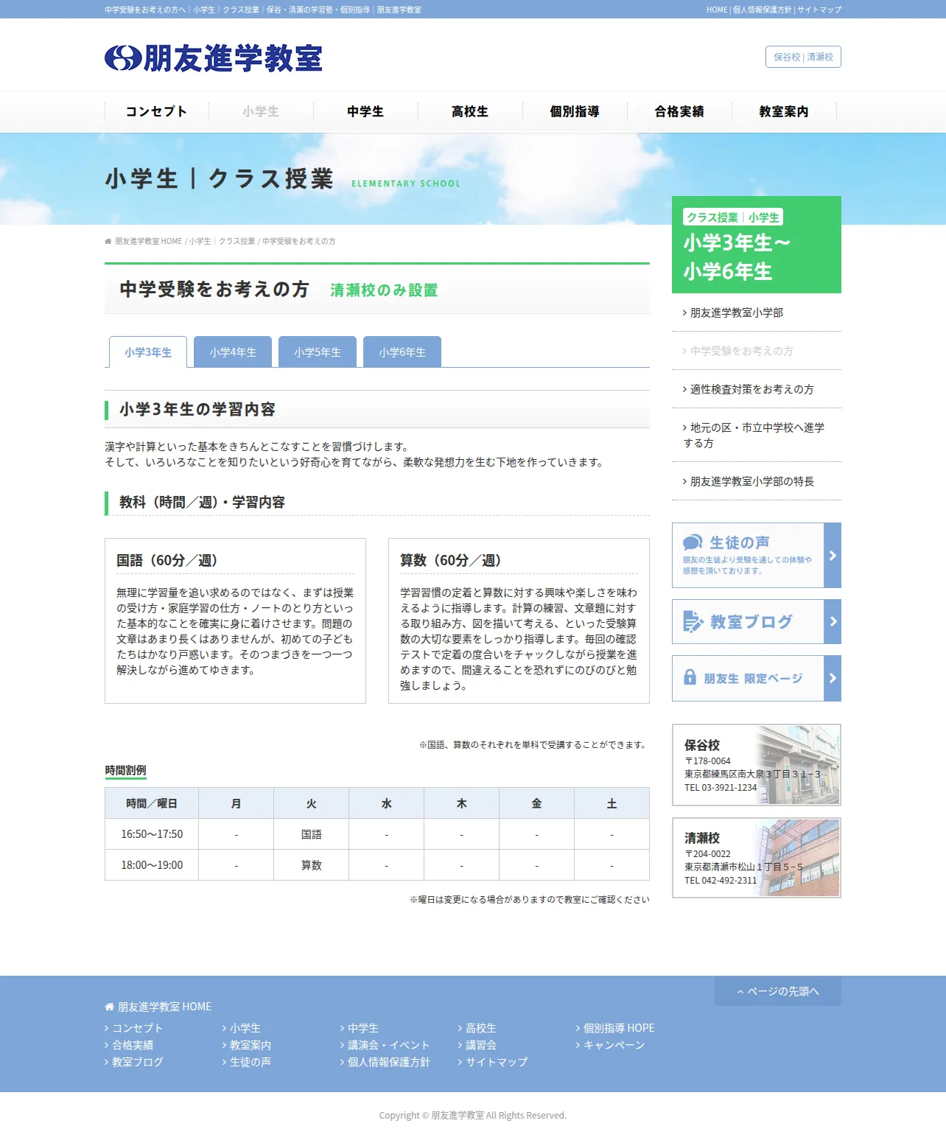
Task: Open the 小学生 navigation item
Action: point(261,111)
